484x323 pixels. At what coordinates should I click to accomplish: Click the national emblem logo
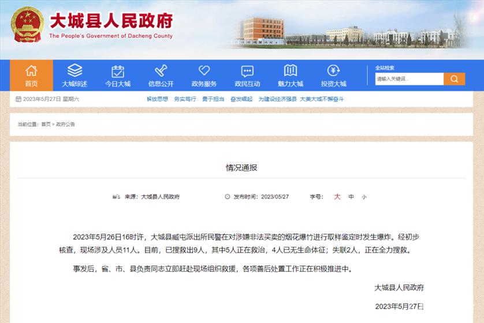pos(27,25)
